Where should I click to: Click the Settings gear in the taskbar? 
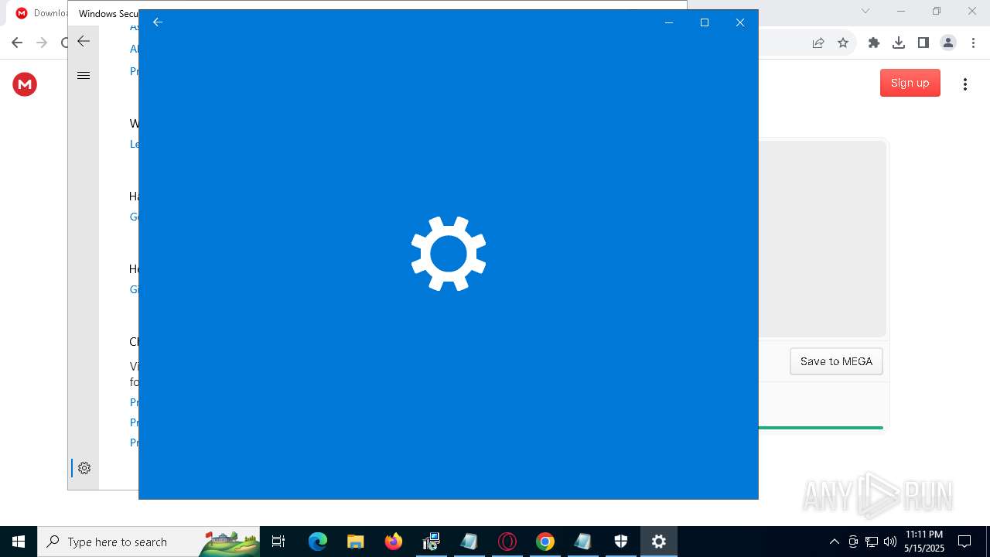tap(659, 542)
